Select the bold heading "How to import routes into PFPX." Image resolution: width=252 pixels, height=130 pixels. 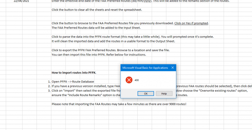pyautogui.click(x=74, y=73)
